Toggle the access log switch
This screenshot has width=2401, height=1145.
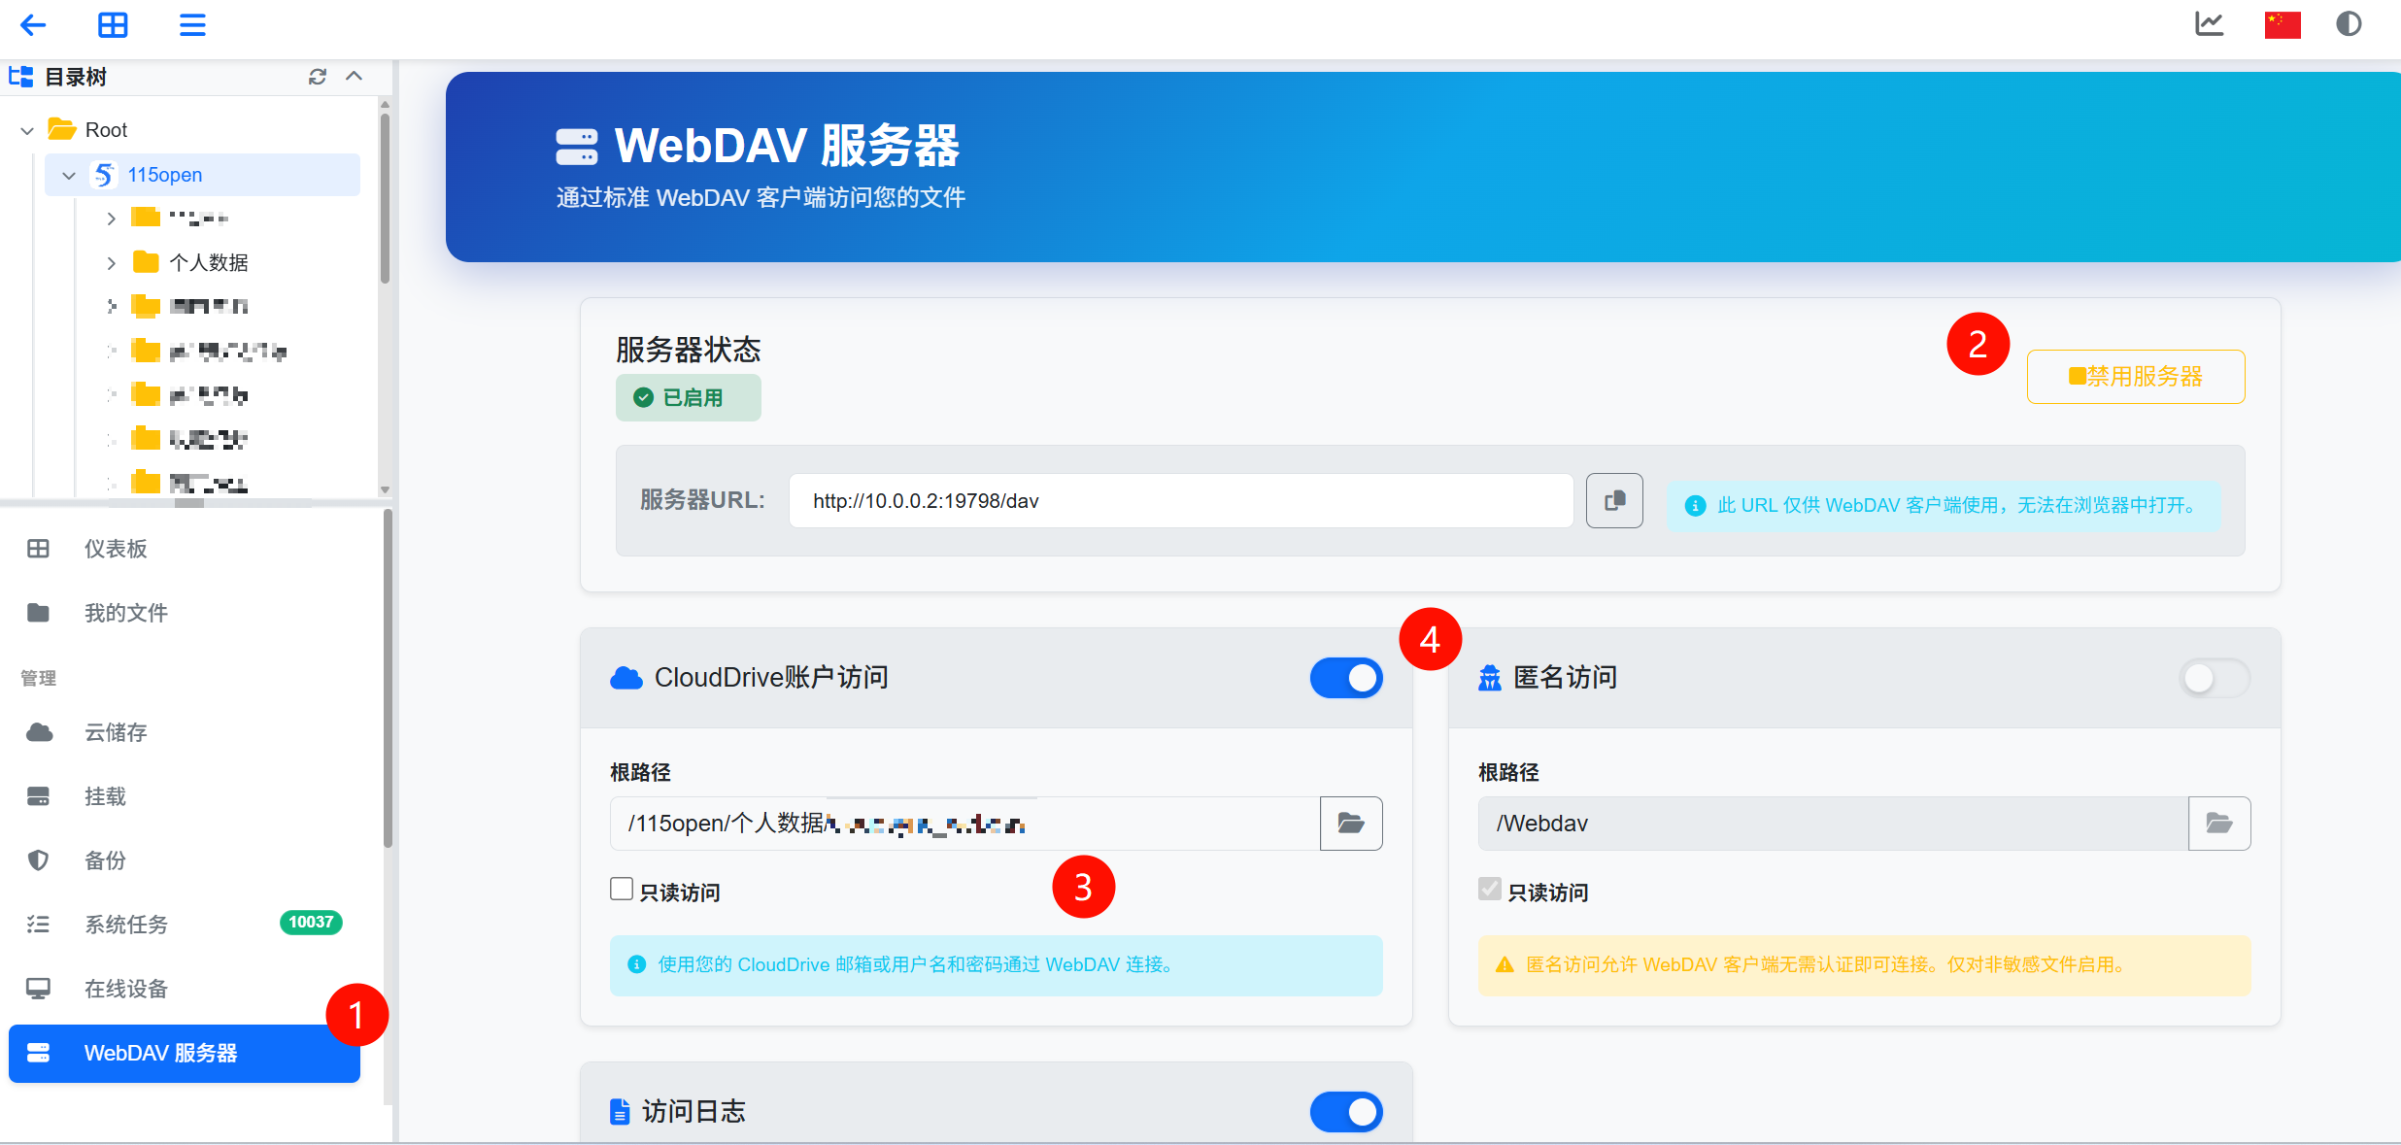(1346, 1112)
